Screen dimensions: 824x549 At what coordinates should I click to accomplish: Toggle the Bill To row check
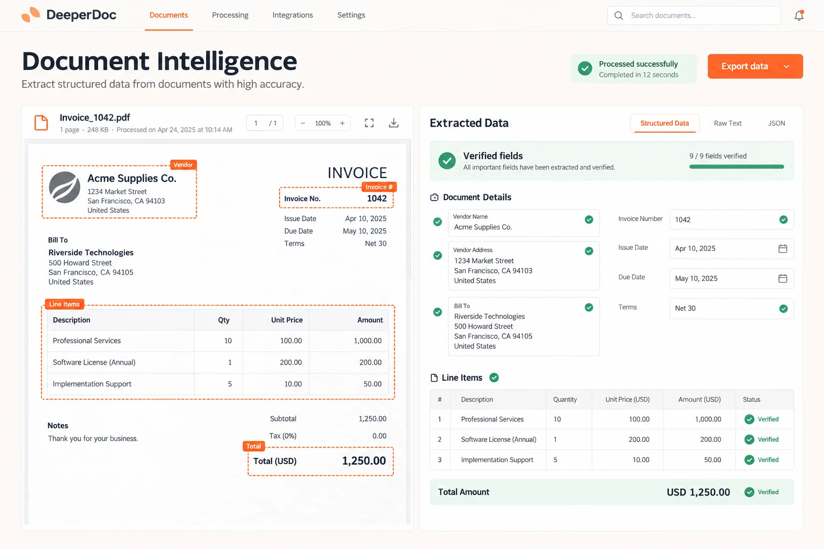click(438, 312)
